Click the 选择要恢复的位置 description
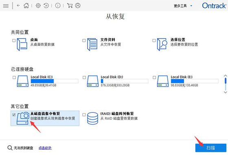Screen dimensions: 228x155 click(184, 45)
